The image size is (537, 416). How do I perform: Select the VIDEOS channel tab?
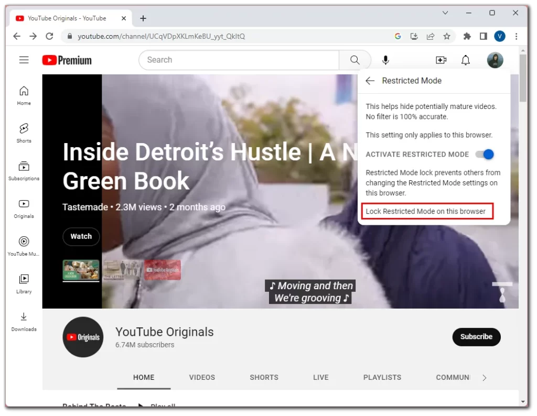(x=202, y=377)
